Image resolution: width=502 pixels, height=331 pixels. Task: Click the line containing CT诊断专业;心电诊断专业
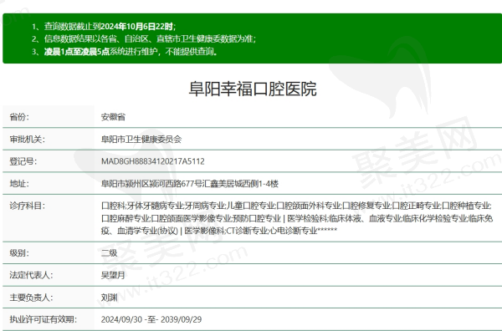tap(219, 231)
